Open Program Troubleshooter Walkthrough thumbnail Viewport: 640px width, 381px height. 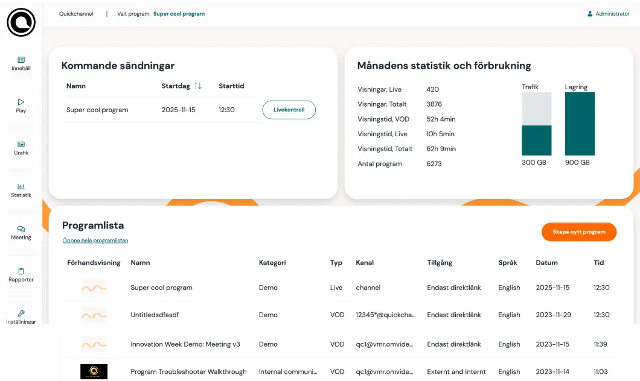[x=94, y=371]
